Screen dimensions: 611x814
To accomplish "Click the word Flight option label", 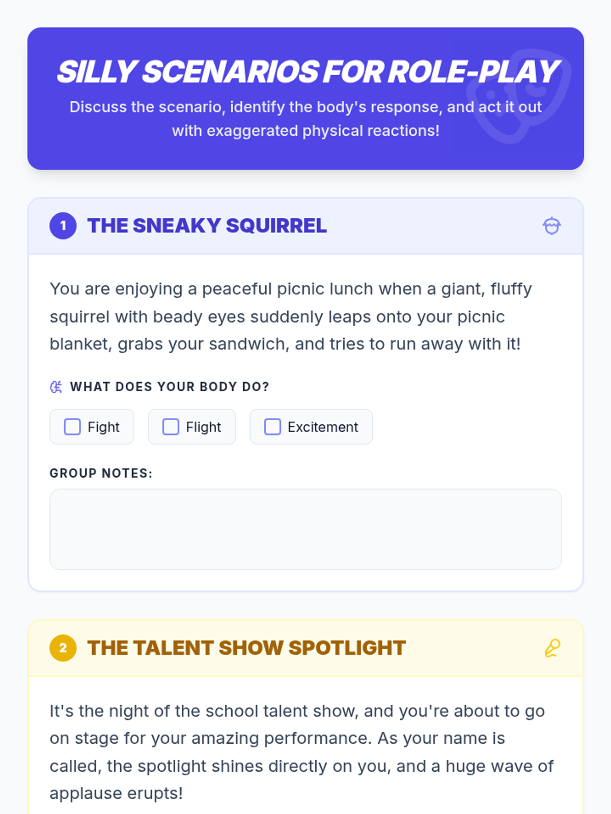I will coord(204,427).
